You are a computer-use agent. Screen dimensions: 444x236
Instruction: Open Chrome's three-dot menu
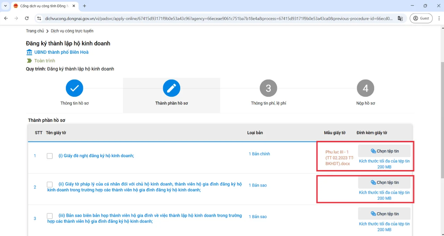pyautogui.click(x=438, y=18)
